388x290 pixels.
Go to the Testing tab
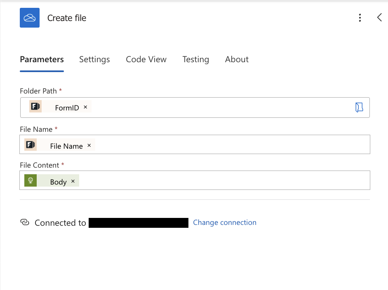(x=195, y=59)
